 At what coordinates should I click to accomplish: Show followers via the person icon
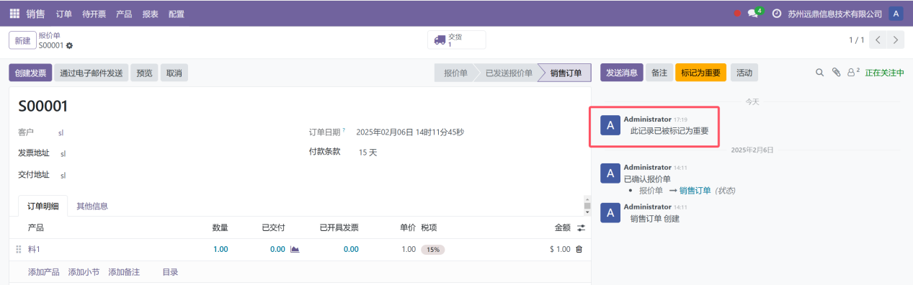(853, 73)
